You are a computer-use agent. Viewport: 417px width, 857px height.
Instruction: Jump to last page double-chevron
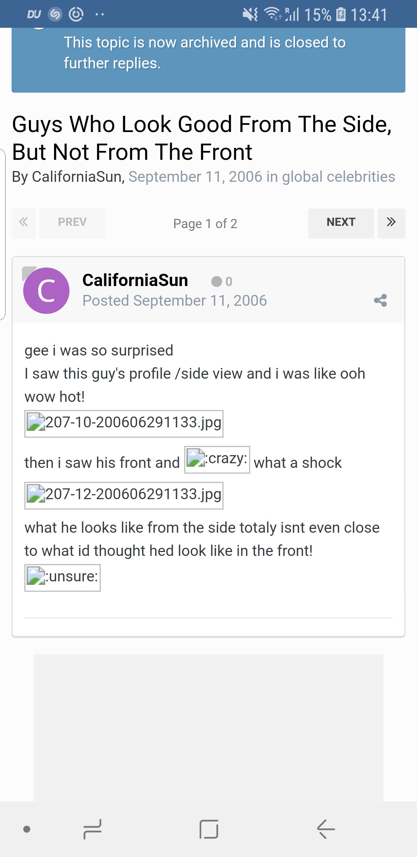click(x=391, y=223)
